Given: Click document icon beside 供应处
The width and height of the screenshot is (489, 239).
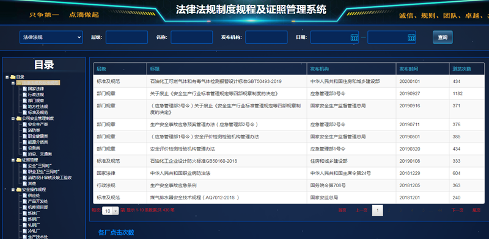Looking at the screenshot, I should [25, 196].
